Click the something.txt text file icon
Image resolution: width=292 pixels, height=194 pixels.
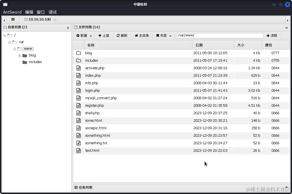click(79, 143)
